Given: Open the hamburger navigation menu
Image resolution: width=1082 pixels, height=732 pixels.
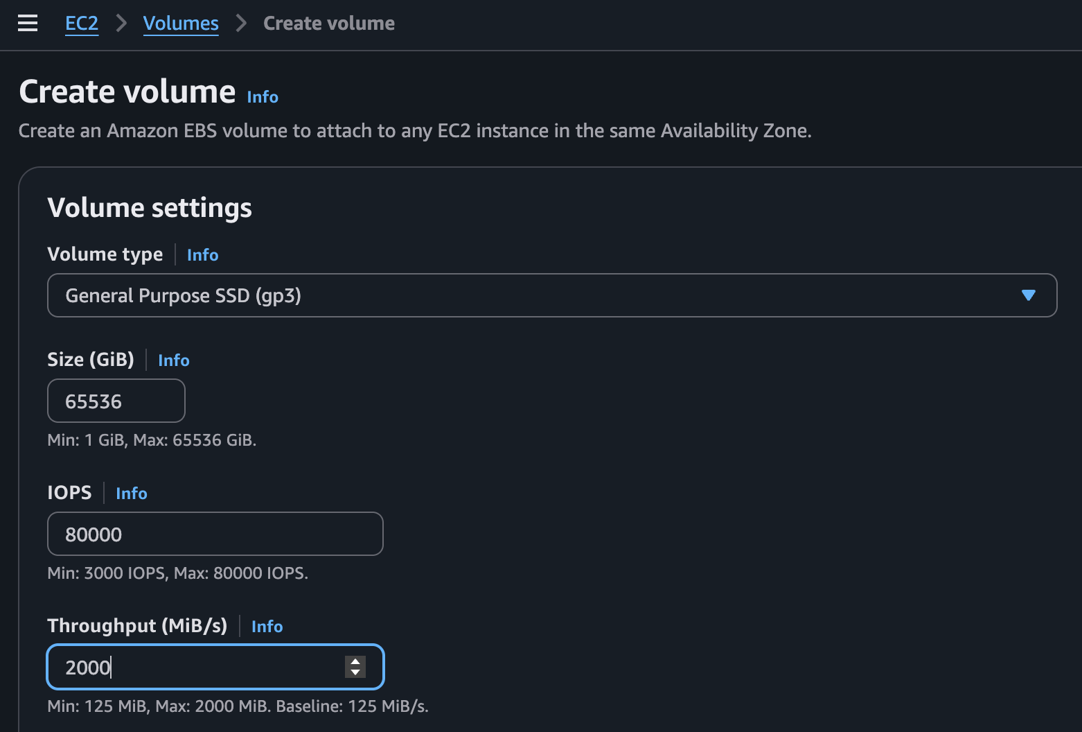Looking at the screenshot, I should point(28,24).
